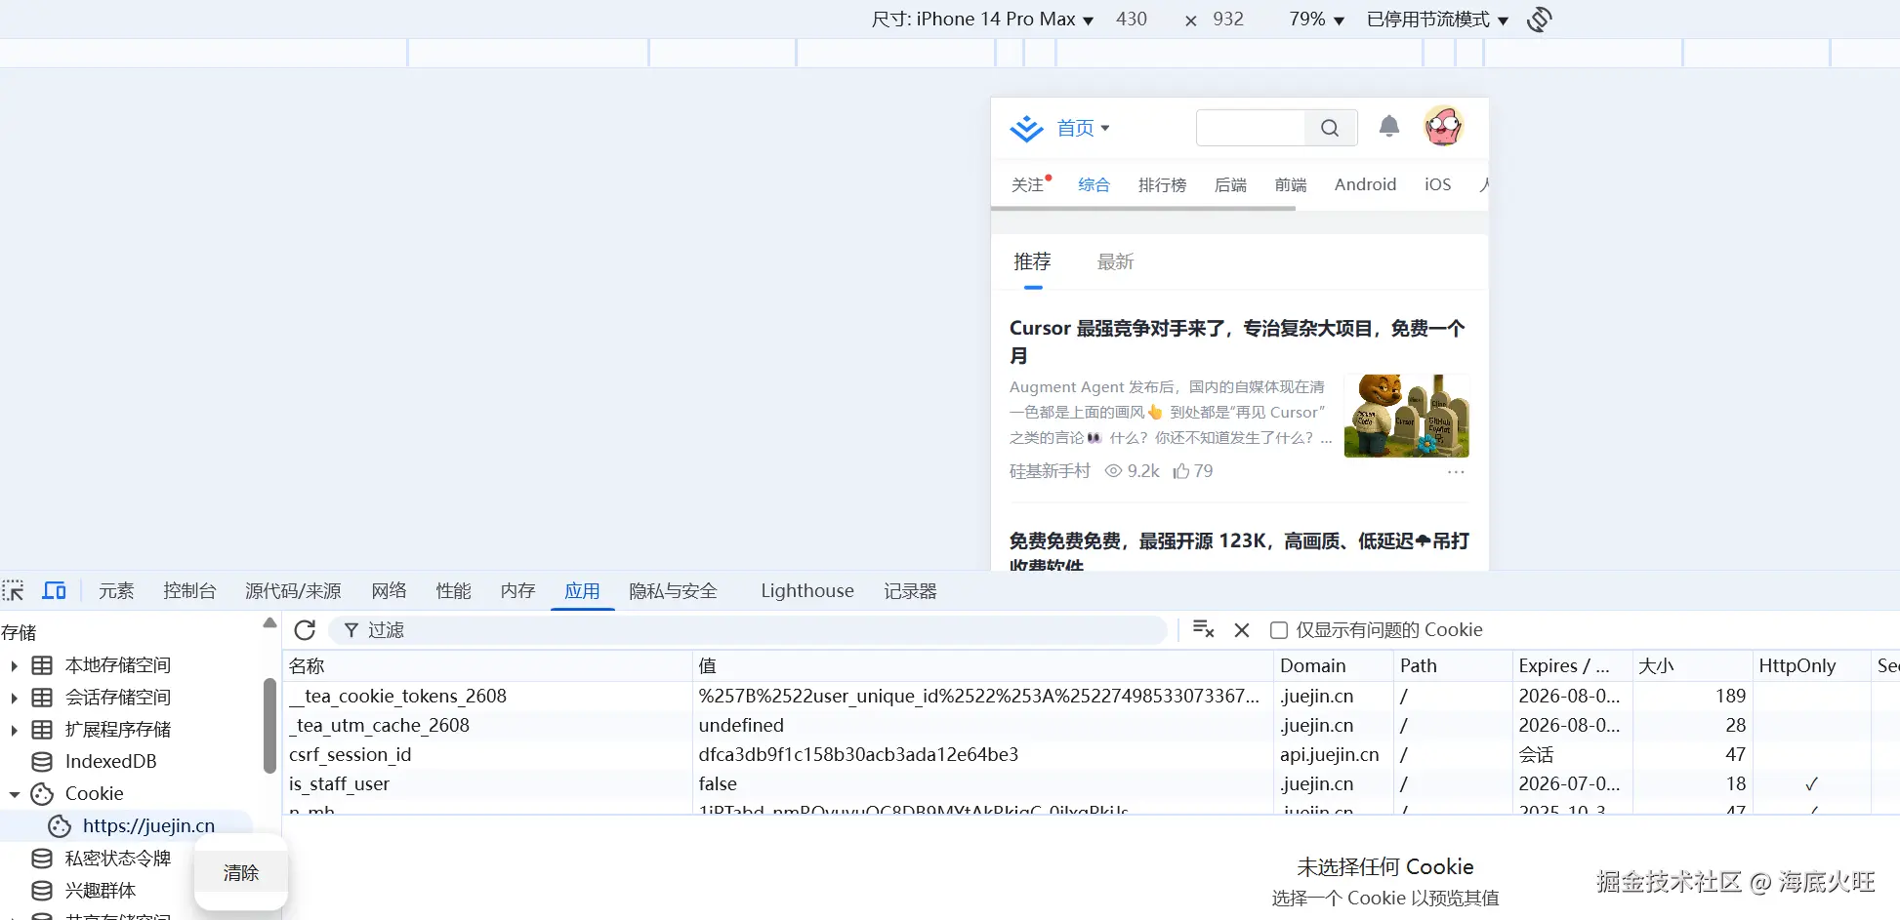The image size is (1900, 920).
Task: Click the IndexedDB database icon
Action: (x=42, y=761)
